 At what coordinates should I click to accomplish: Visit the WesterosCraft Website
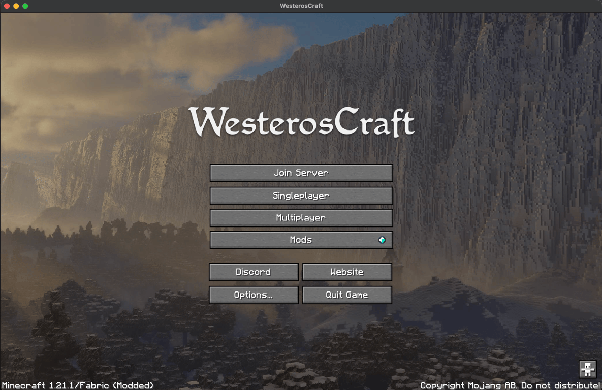[347, 272]
